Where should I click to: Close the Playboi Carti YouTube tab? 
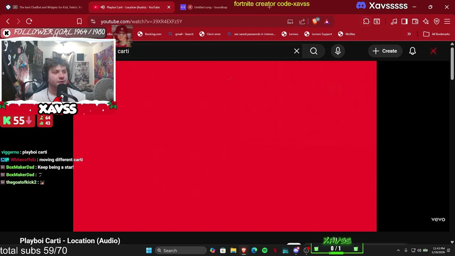point(169,7)
